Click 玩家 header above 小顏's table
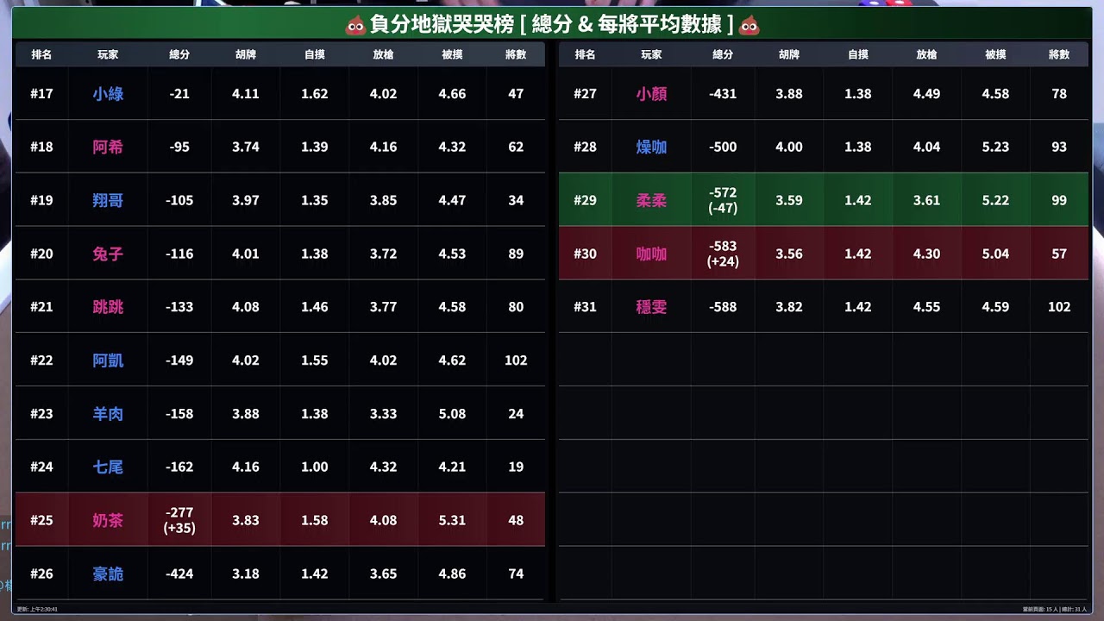Viewport: 1104px width, 621px height. 651,54
